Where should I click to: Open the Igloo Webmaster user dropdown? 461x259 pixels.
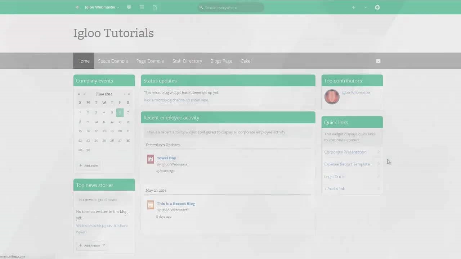click(102, 7)
